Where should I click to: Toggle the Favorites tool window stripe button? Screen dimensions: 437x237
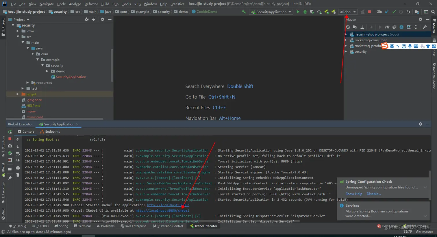tap(3, 192)
